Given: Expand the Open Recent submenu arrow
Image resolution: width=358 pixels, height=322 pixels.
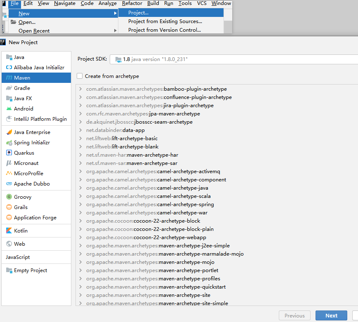Looking at the screenshot, I should coord(115,31).
